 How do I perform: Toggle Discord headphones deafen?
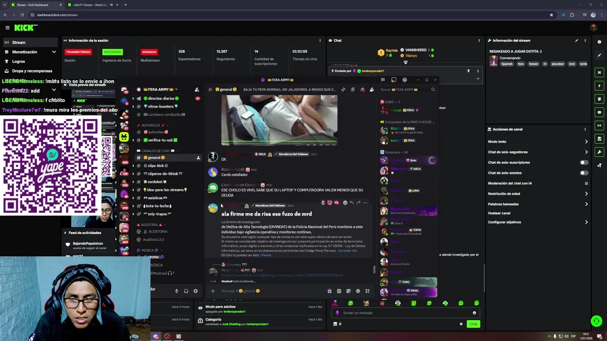tap(186, 291)
